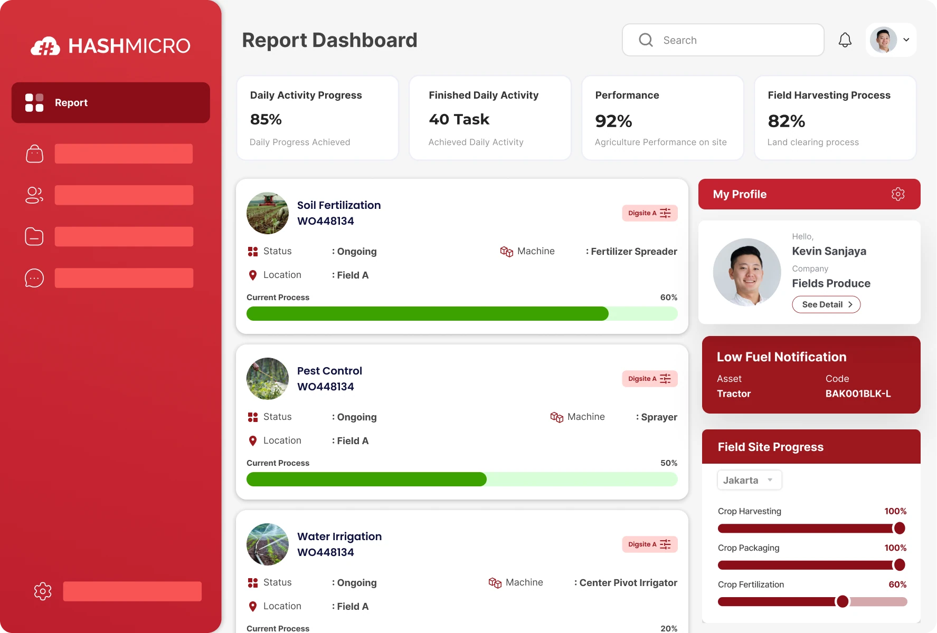The image size is (937, 633).
Task: Open settings gear at sidebar bottom
Action: 43,591
